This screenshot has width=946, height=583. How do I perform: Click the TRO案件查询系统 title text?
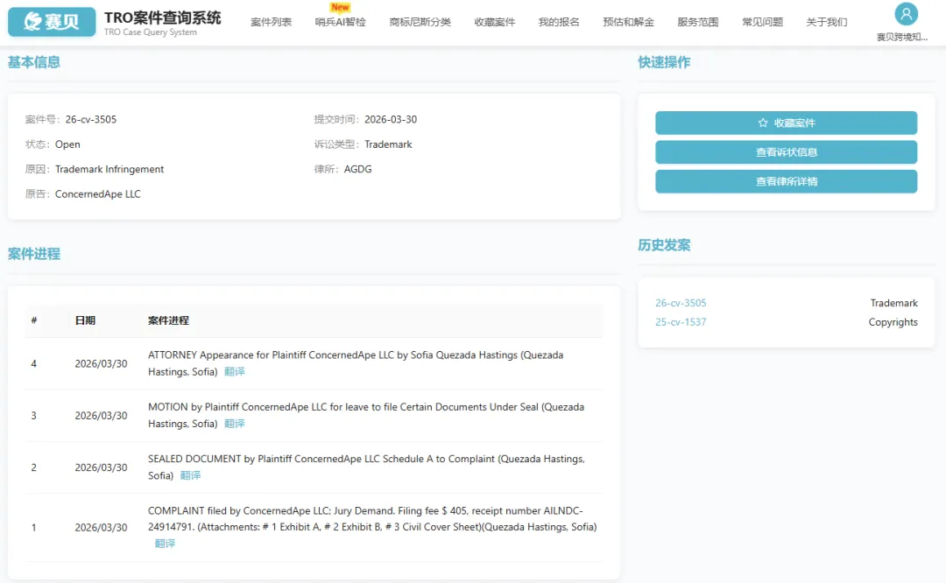coord(162,18)
